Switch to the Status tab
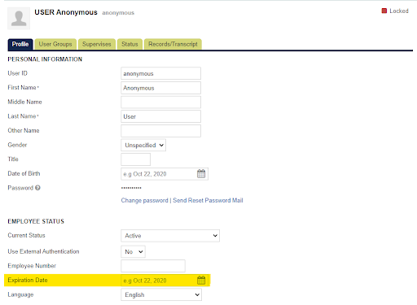The height and width of the screenshot is (305, 417). (x=129, y=44)
